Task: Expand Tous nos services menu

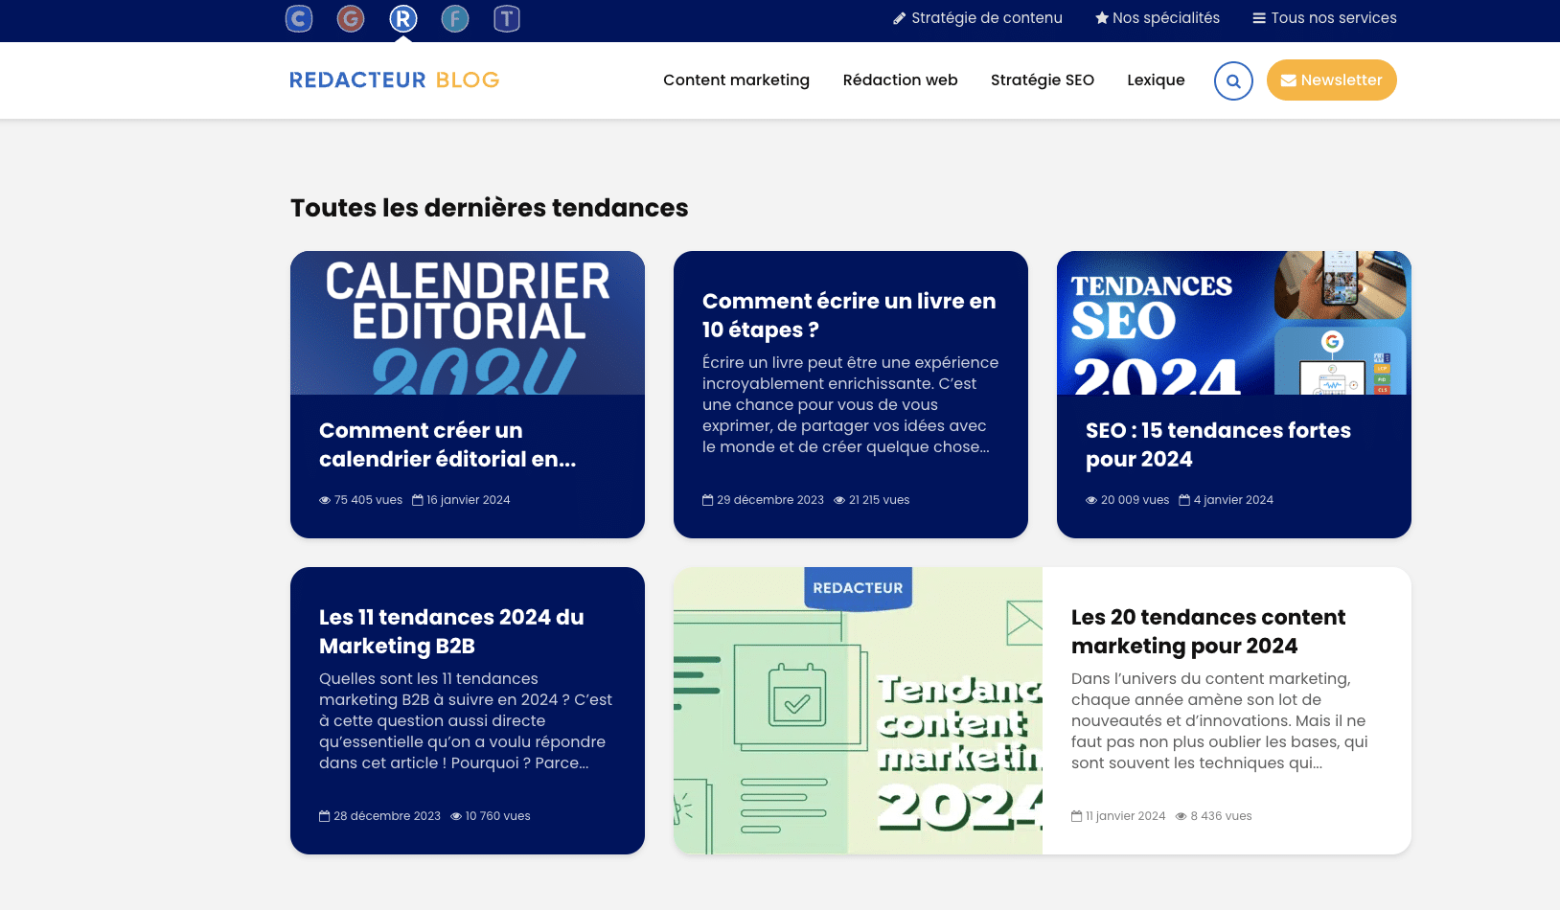Action: tap(1324, 18)
